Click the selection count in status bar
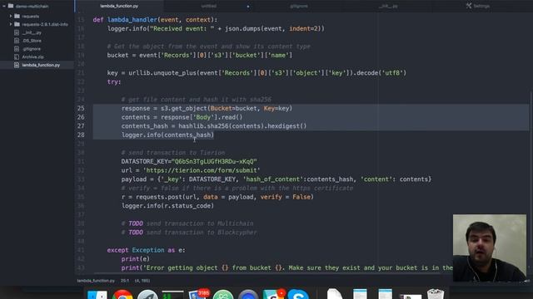This screenshot has width=533, height=299. (x=142, y=281)
